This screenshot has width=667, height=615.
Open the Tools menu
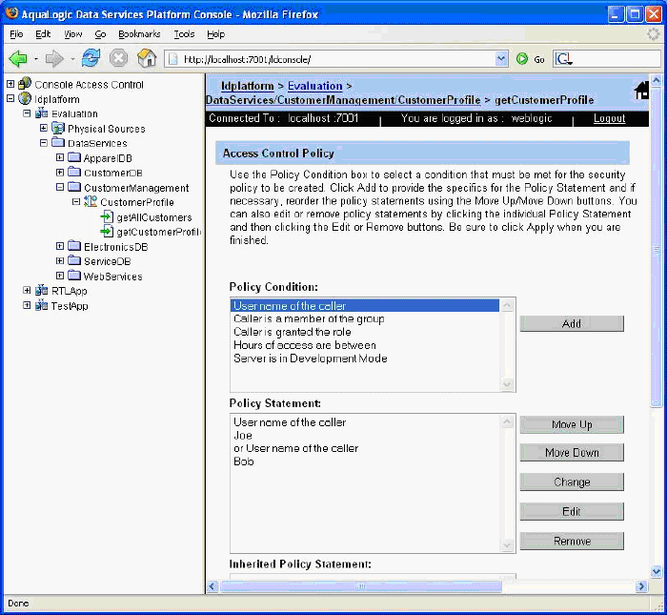[184, 34]
